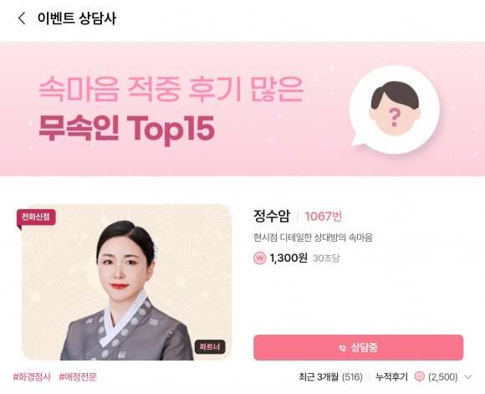
Task: Expand reviews with the chevron down arrow
Action: click(x=468, y=377)
